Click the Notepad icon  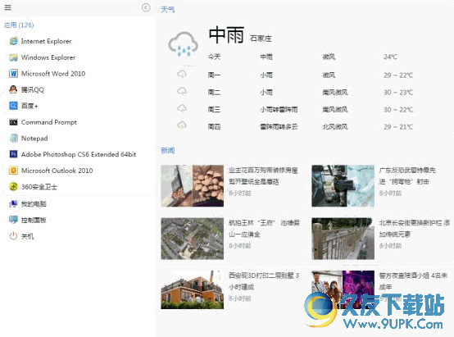pos(13,139)
